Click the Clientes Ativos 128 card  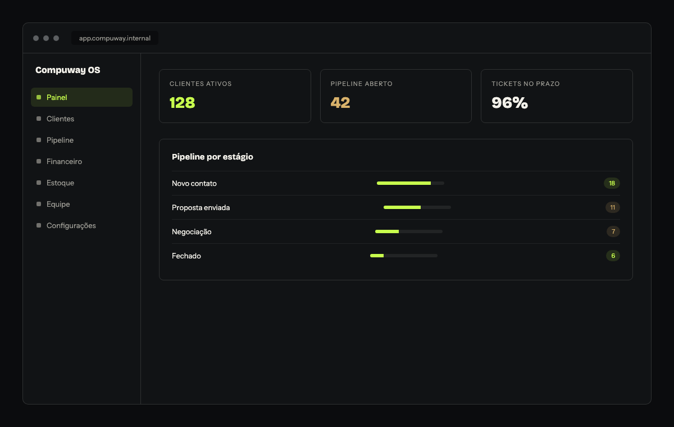[x=235, y=96]
